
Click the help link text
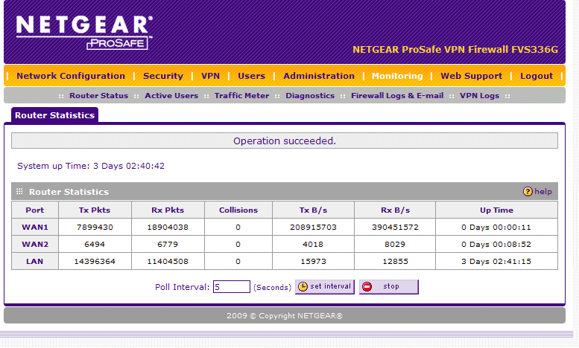coord(543,192)
